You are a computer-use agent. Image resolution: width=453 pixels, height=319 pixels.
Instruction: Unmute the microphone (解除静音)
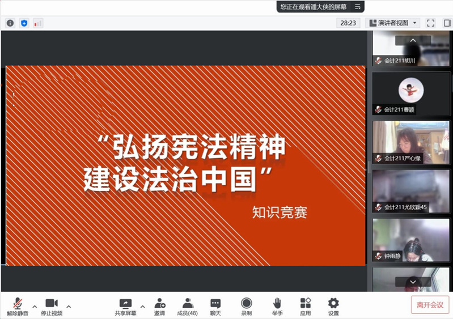[18, 305]
